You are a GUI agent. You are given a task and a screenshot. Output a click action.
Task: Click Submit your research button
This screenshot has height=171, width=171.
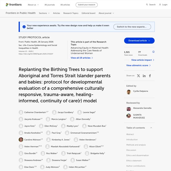(x=86, y=5)
